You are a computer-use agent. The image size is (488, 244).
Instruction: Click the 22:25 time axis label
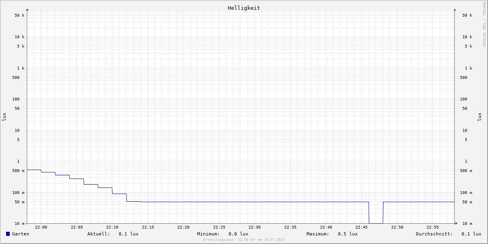point(219,227)
